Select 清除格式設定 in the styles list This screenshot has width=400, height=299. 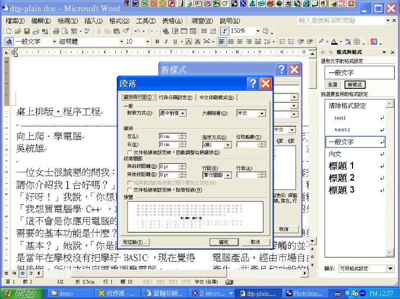click(x=355, y=105)
